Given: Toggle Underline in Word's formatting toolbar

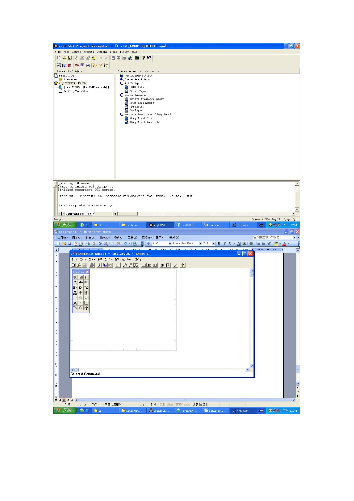Looking at the screenshot, I should [x=229, y=244].
